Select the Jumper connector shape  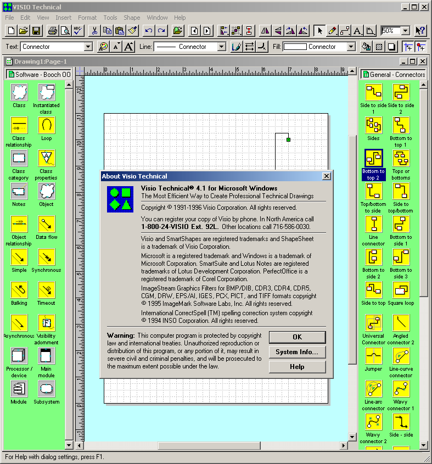[x=373, y=359]
